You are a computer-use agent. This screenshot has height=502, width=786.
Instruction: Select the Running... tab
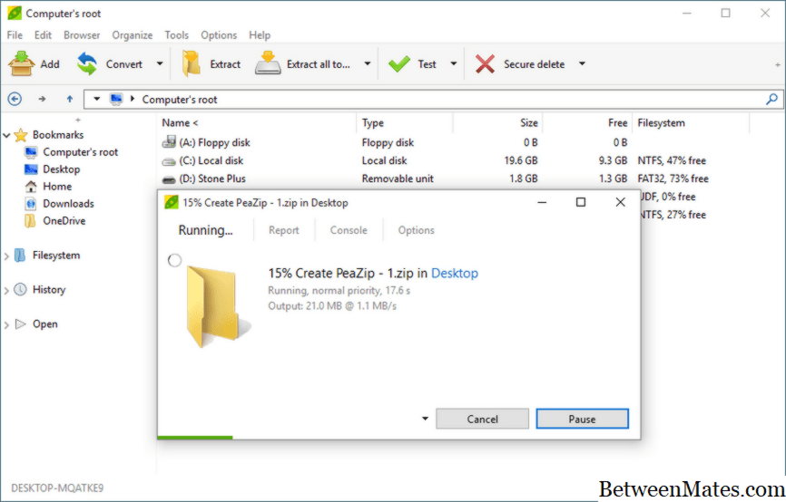pos(205,230)
